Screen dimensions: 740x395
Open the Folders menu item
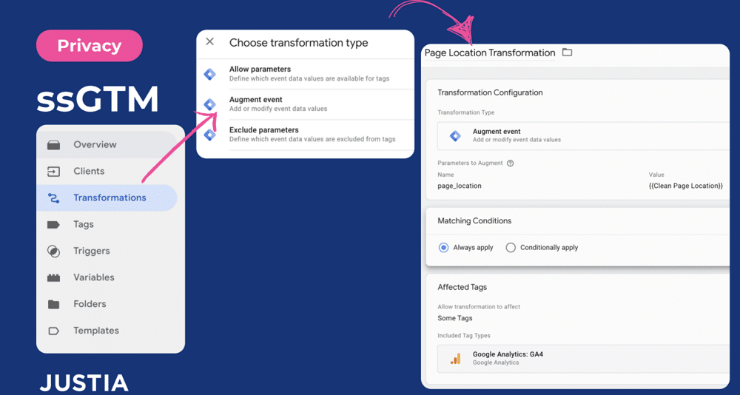tap(107, 305)
